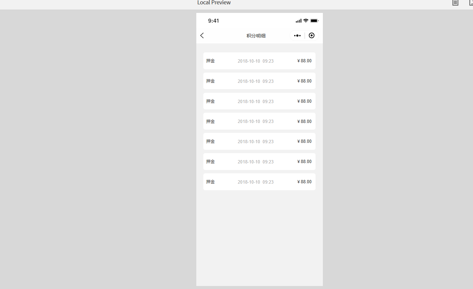Click the 9:41 status bar clock
473x289 pixels.
213,21
